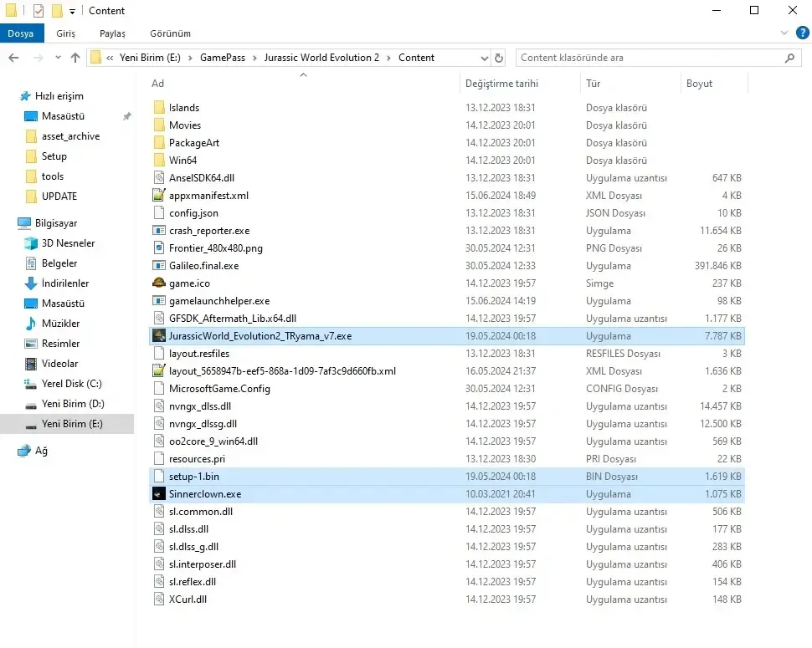This screenshot has height=648, width=812.
Task: Click the Content klasöründe ara search field
Action: (649, 58)
